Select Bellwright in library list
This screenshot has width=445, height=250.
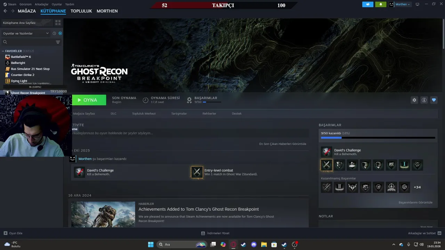click(x=18, y=63)
